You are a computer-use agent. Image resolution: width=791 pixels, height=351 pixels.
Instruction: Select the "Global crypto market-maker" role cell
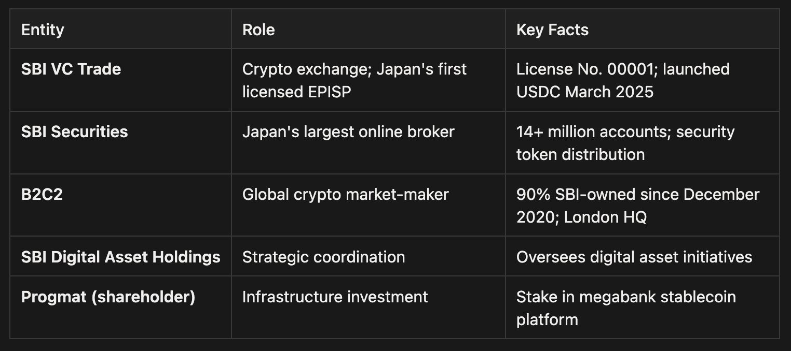345,194
